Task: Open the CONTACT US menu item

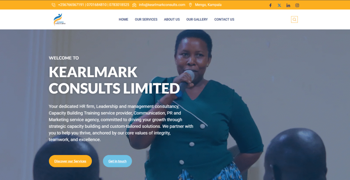Action: pos(224,19)
